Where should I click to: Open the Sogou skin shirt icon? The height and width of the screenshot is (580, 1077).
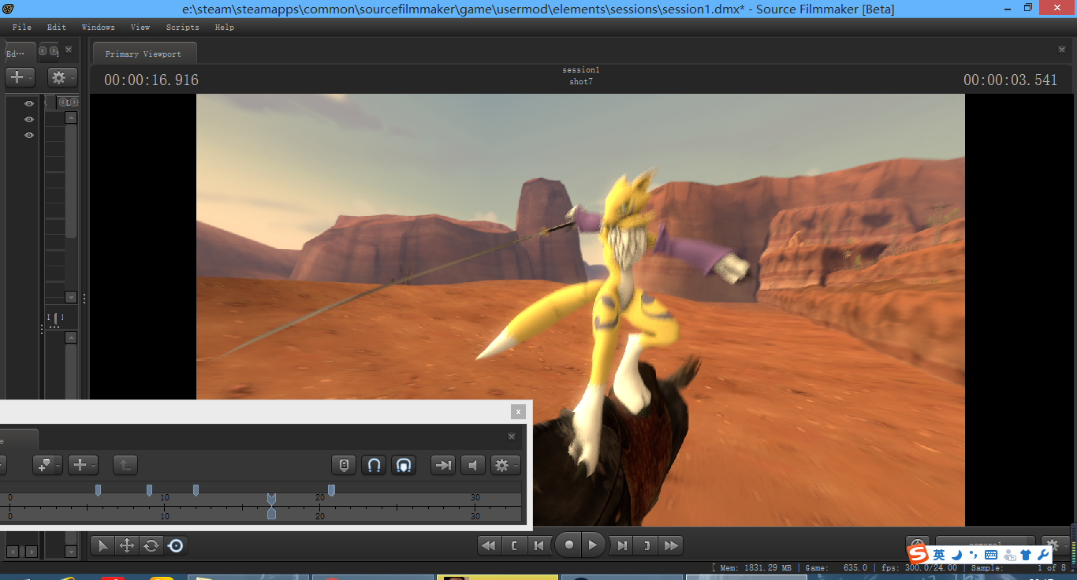click(x=1026, y=556)
